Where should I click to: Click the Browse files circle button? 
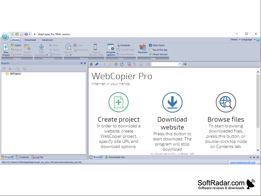(x=226, y=102)
